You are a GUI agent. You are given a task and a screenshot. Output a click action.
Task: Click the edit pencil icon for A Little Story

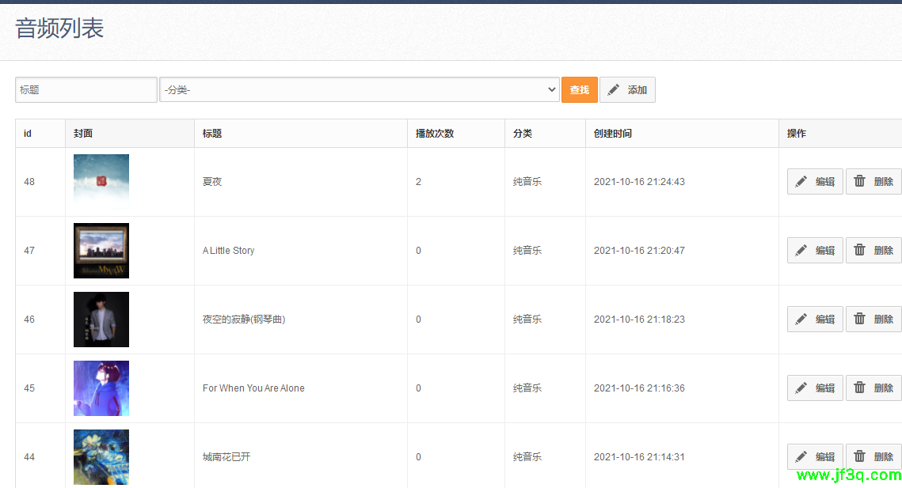click(x=801, y=250)
